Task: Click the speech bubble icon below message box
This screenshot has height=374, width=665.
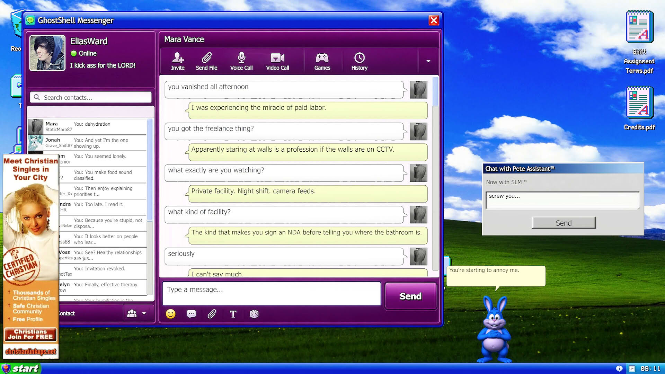Action: [x=191, y=314]
